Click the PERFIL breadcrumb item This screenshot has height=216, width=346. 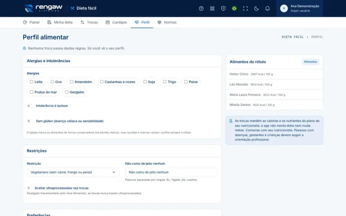[x=317, y=37]
